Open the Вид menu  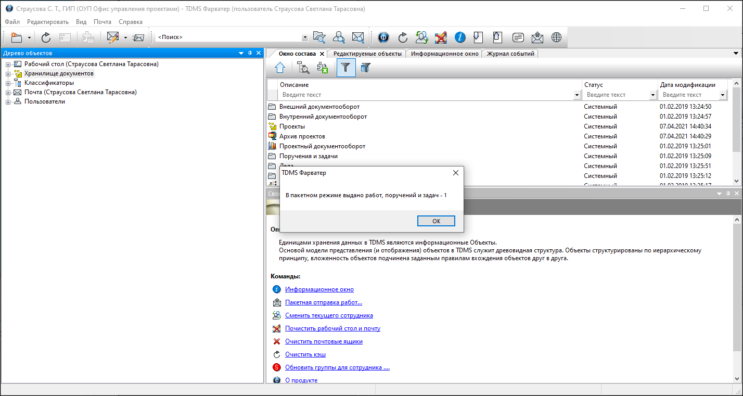81,22
